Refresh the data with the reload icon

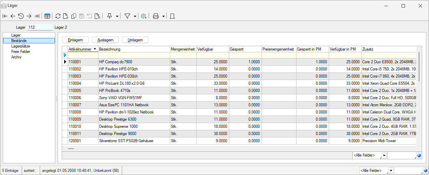[58, 16]
